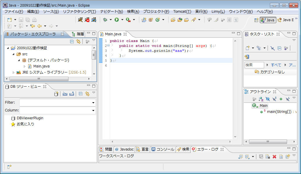Screen dimensions: 301x174
Task: Click the green Run button in toolbar
Action: point(117,20)
